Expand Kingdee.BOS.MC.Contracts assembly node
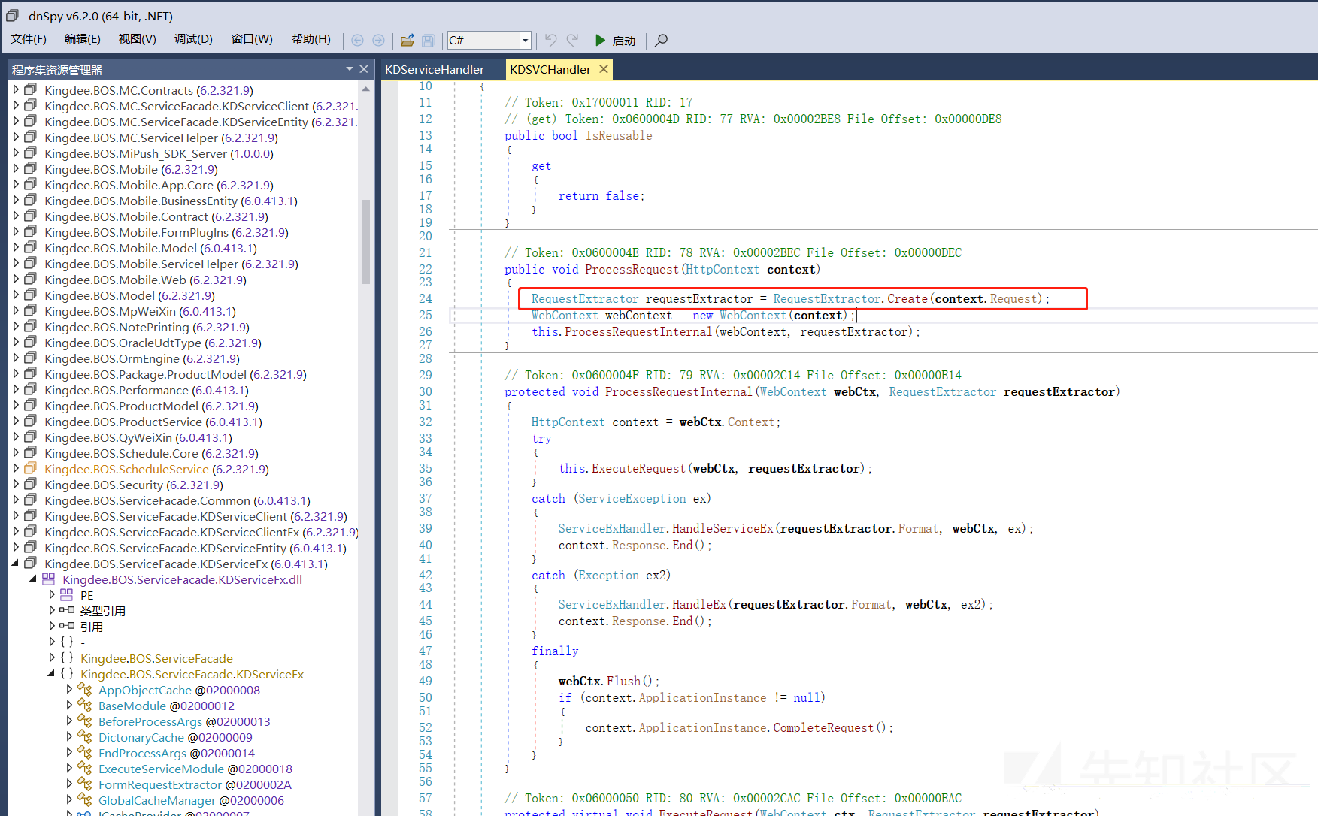This screenshot has height=816, width=1318. pyautogui.click(x=16, y=89)
